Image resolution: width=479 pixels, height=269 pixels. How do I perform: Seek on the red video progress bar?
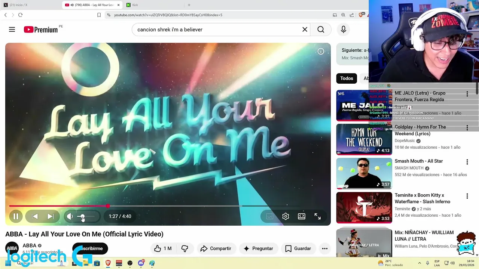(168, 206)
